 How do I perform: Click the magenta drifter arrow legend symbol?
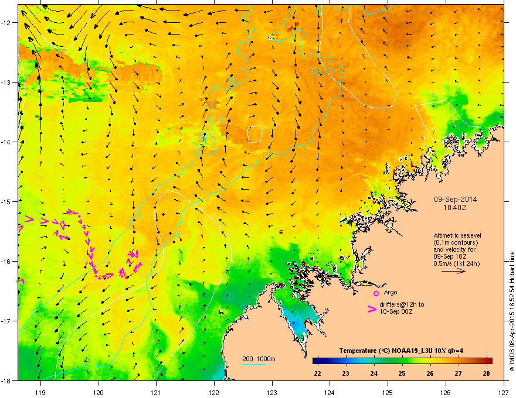tap(372, 309)
